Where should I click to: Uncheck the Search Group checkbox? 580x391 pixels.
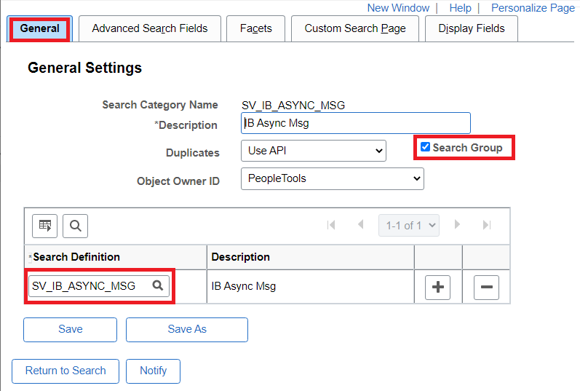pos(426,147)
